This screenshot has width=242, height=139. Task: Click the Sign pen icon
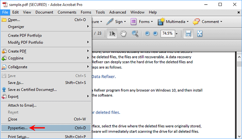coord(110,22)
